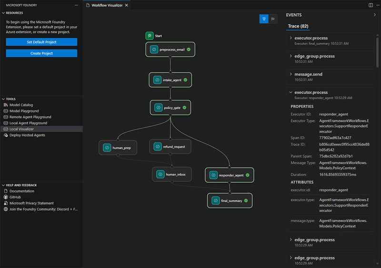381x268 pixels.
Task: Select the final_summary node icon
Action: [x=216, y=201]
